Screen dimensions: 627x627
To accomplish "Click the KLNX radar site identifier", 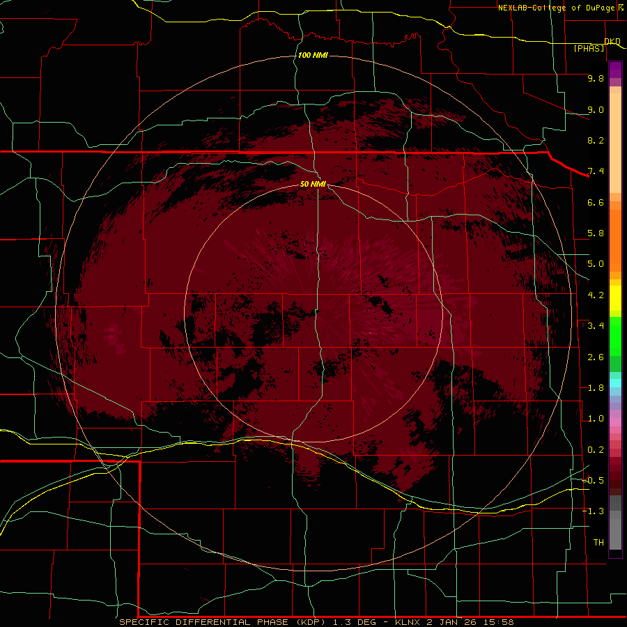I will pos(407,622).
